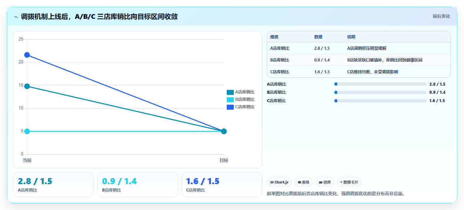Click the lightning icon beside the title
Screen dimensions: 464x210
tap(16, 17)
